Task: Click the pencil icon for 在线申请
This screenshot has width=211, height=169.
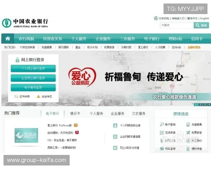Action: tap(162, 133)
